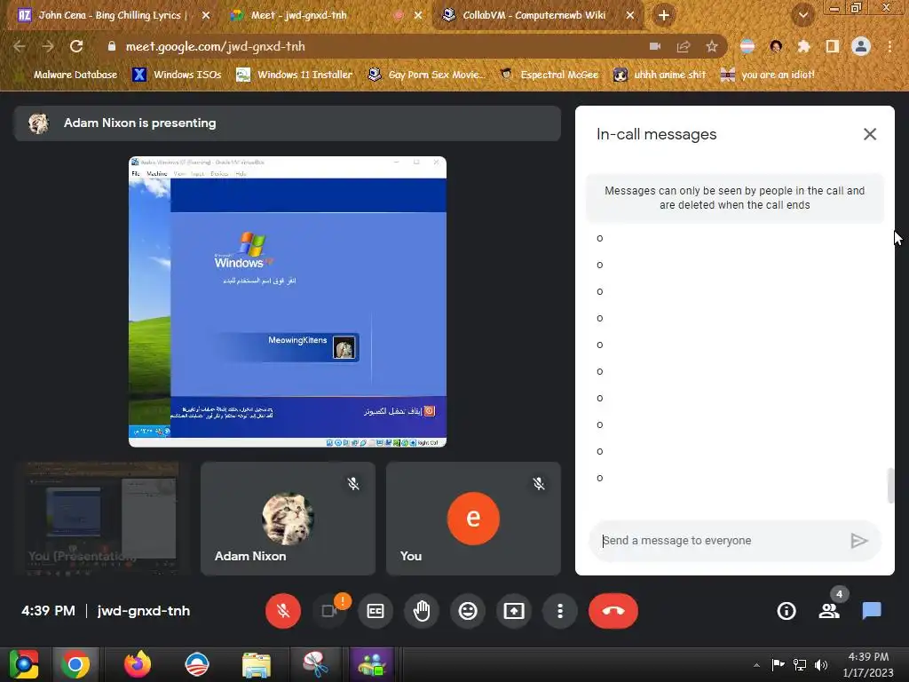
Task: Bookmark this page with the star icon
Action: pyautogui.click(x=712, y=46)
